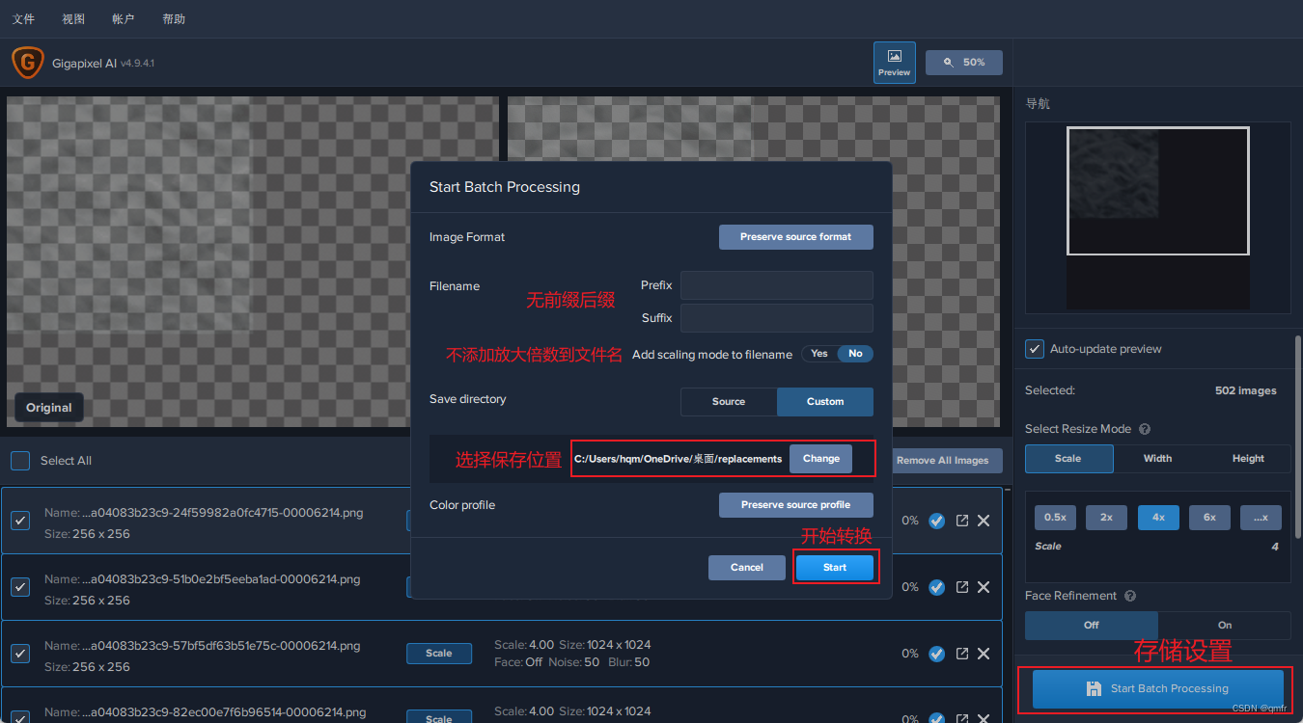Click the help icon next to Select Resize Mode
The height and width of the screenshot is (723, 1303).
(1144, 429)
